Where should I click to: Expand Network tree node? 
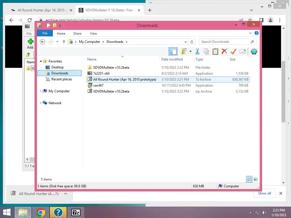point(41,103)
